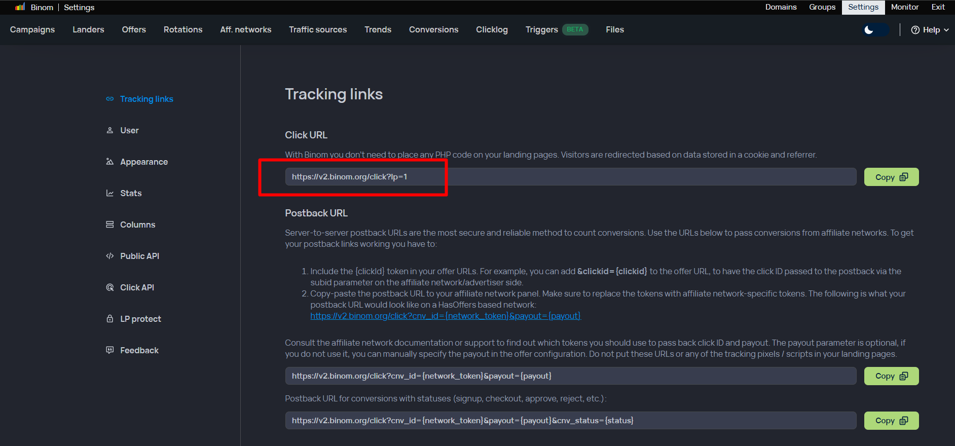Copy the basic postback URL
This screenshot has width=955, height=446.
click(x=891, y=376)
